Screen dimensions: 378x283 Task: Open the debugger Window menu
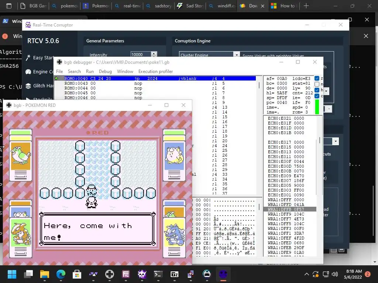click(125, 71)
